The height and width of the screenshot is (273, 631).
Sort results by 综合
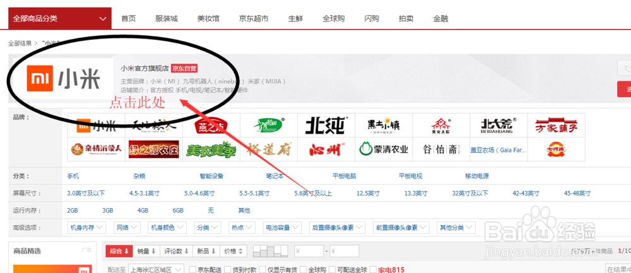tap(119, 252)
